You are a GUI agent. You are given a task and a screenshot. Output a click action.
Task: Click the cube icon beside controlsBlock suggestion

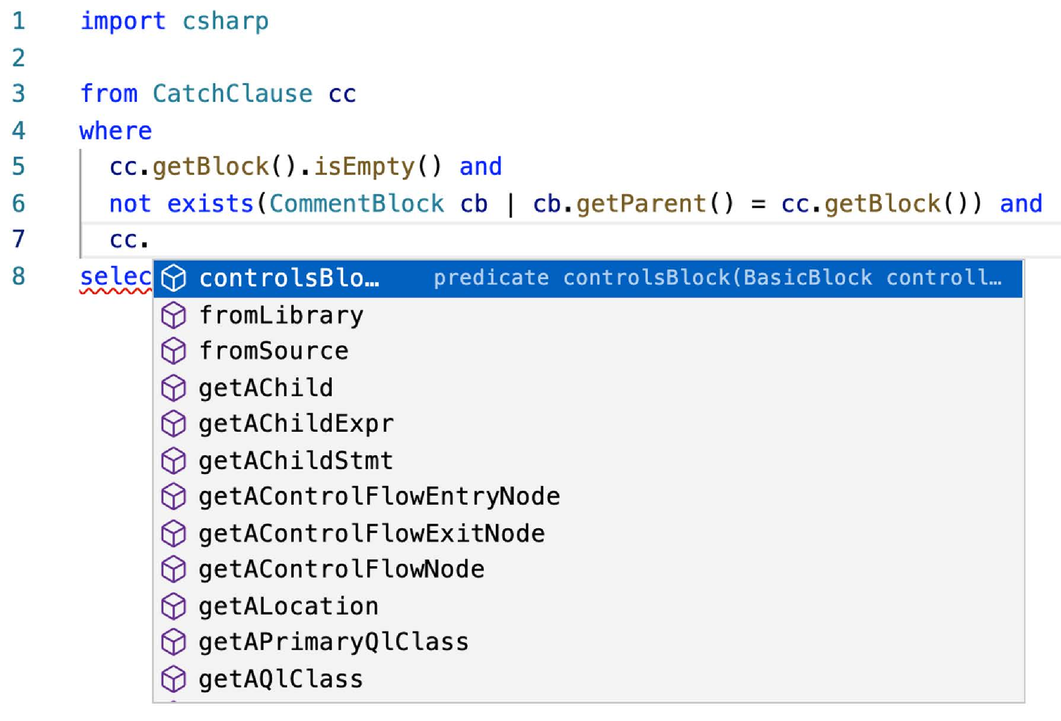click(173, 278)
